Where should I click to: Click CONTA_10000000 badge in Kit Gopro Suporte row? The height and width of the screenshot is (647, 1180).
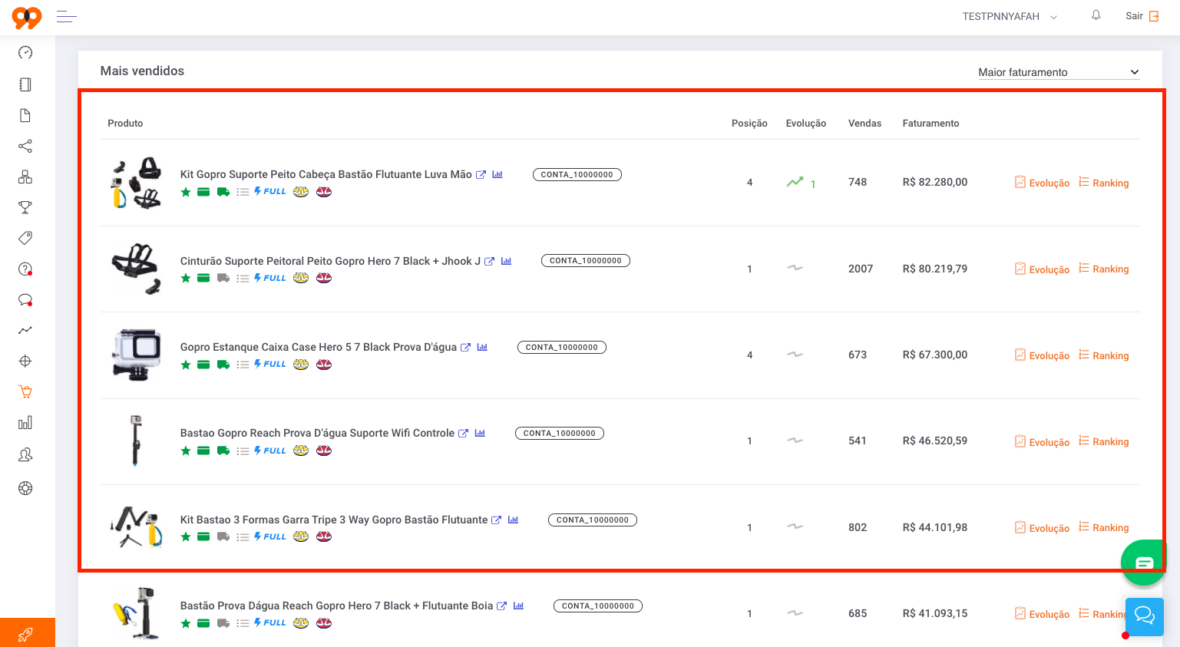(x=577, y=174)
